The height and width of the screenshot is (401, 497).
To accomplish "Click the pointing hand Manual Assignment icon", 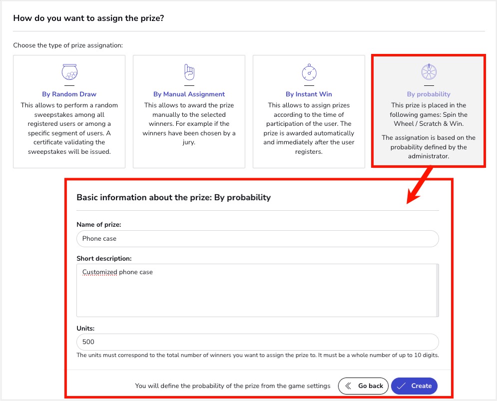I will tap(189, 72).
